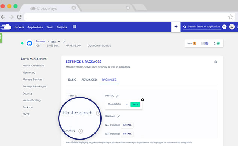The image size is (238, 146).
Task: Close the second blank browser tab
Action: tap(128, 8)
